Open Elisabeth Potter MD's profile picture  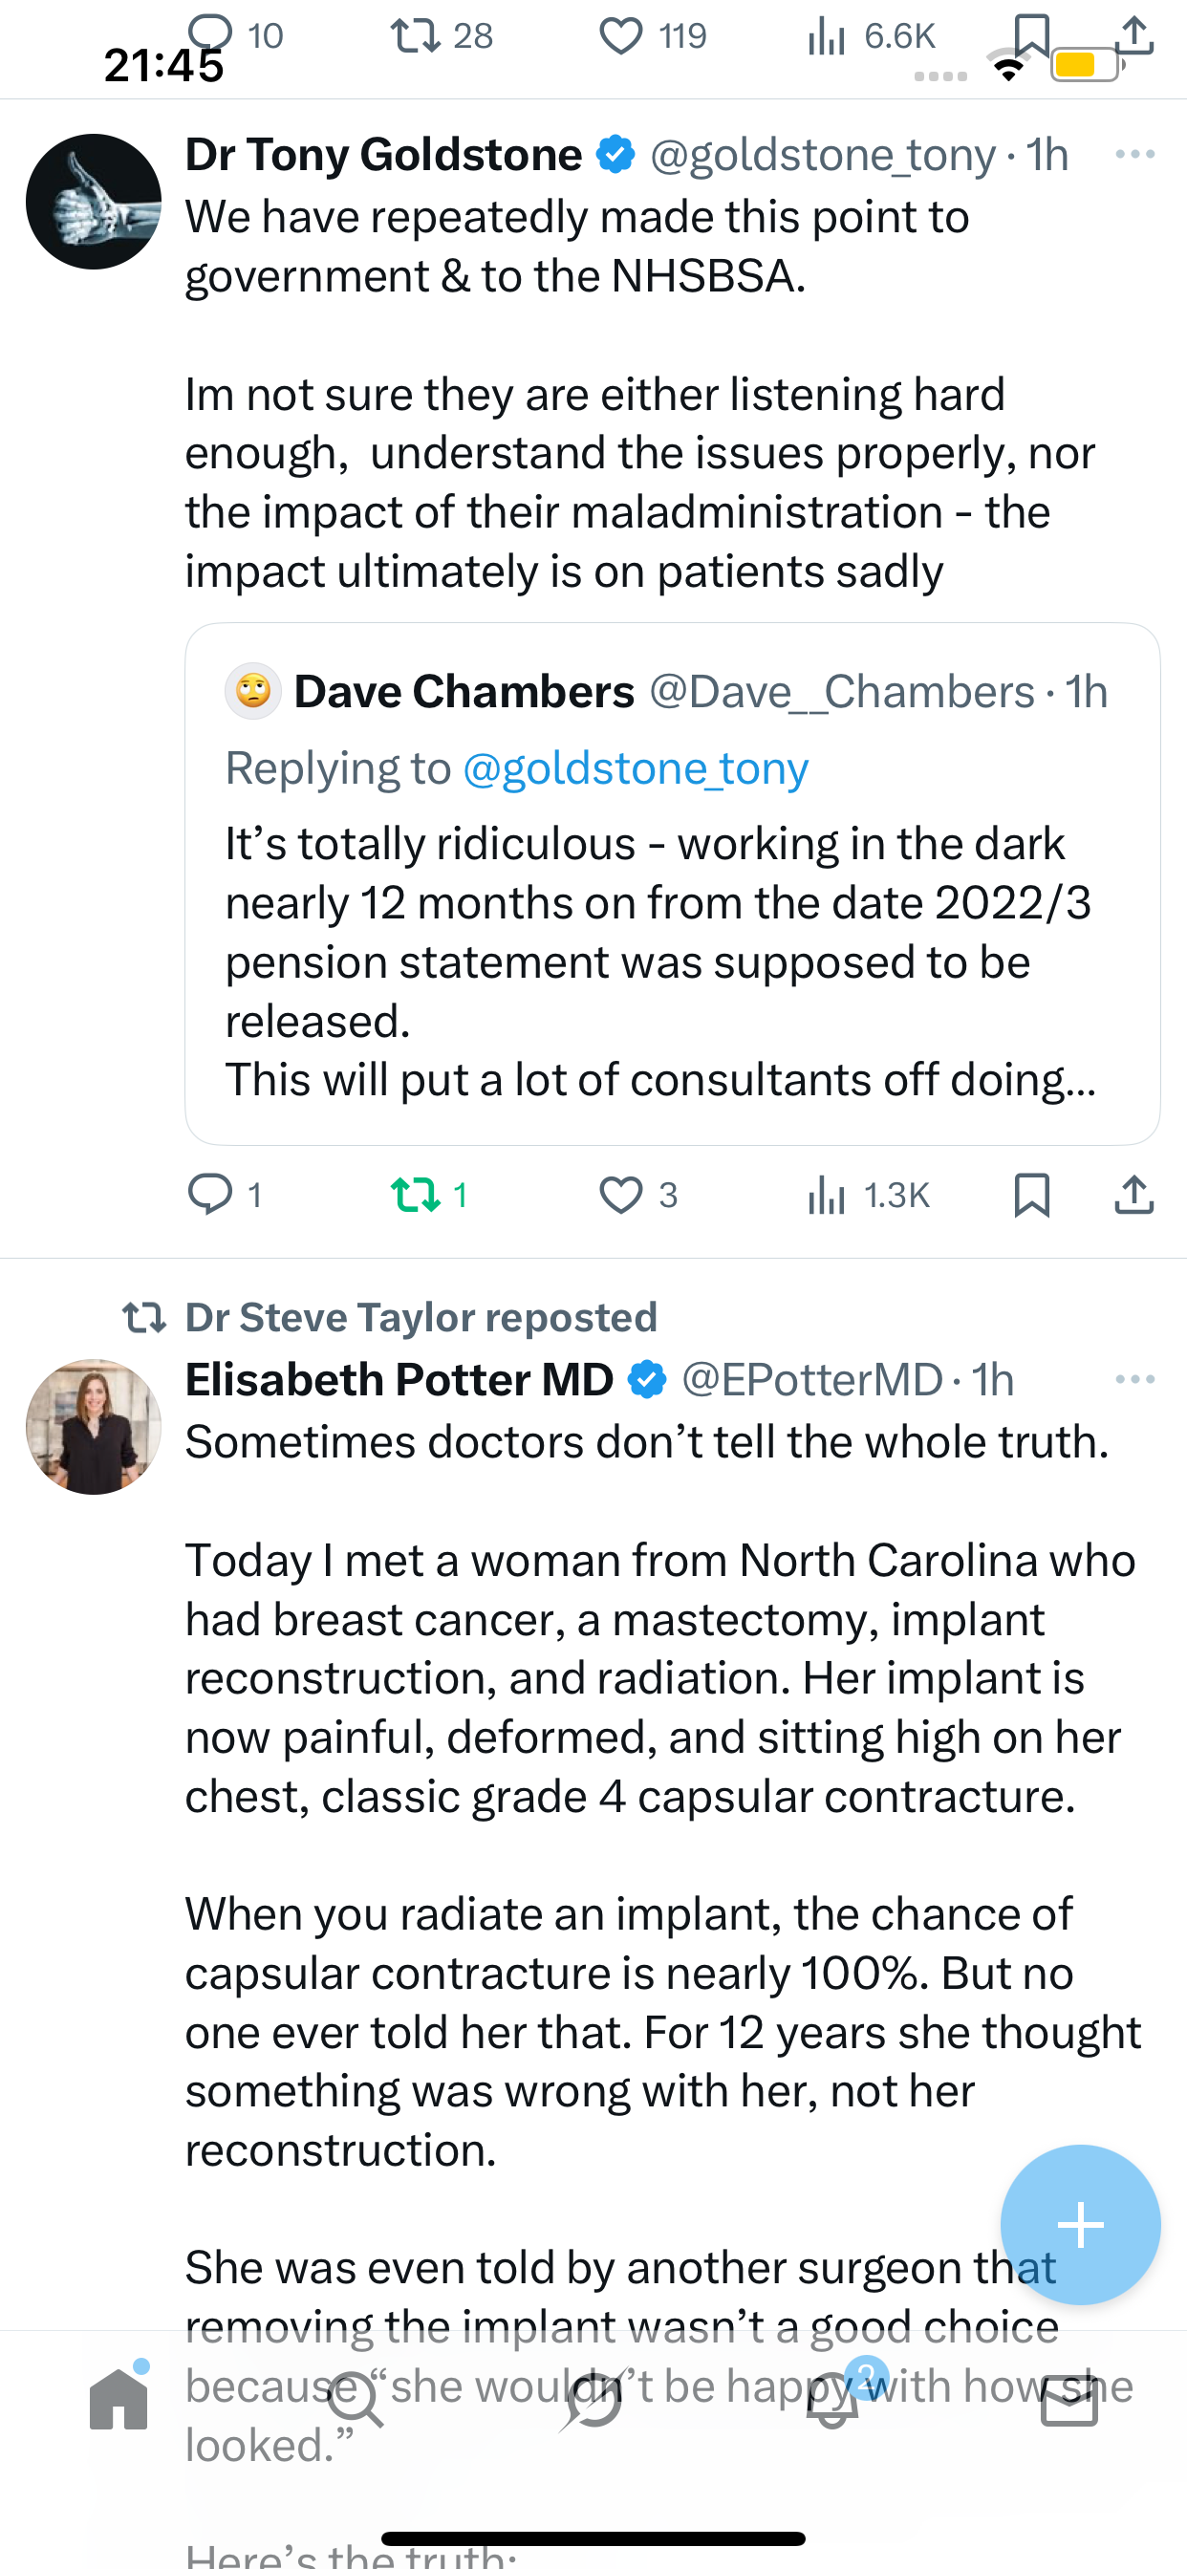click(94, 1426)
